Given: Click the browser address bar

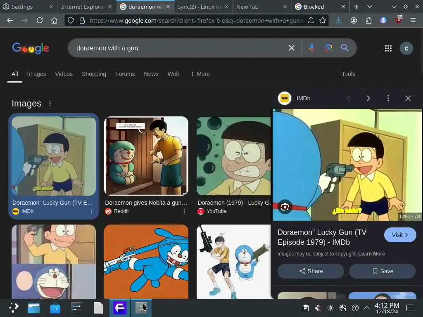Looking at the screenshot, I should pos(196,20).
